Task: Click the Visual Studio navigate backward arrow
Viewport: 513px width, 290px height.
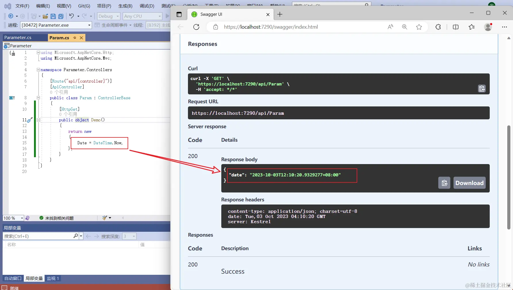Action: (11, 16)
